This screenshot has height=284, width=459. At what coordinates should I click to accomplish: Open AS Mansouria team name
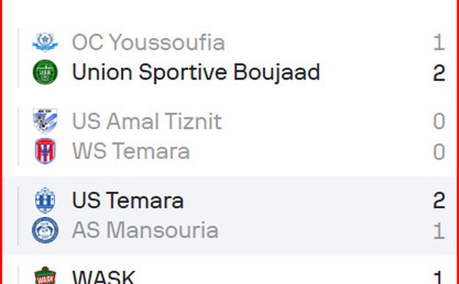coord(145,231)
